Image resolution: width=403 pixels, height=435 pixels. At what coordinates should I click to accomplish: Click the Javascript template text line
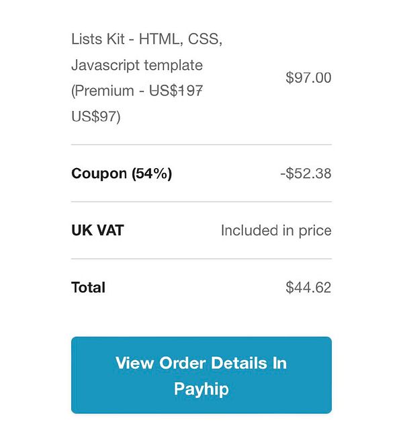coord(137,65)
